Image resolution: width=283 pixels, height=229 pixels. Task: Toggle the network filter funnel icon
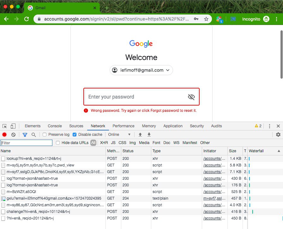(x=25, y=135)
